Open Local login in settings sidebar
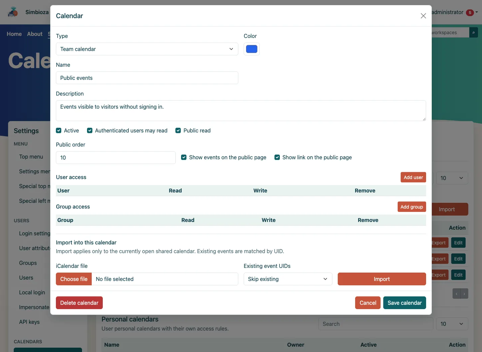 (x=32, y=292)
